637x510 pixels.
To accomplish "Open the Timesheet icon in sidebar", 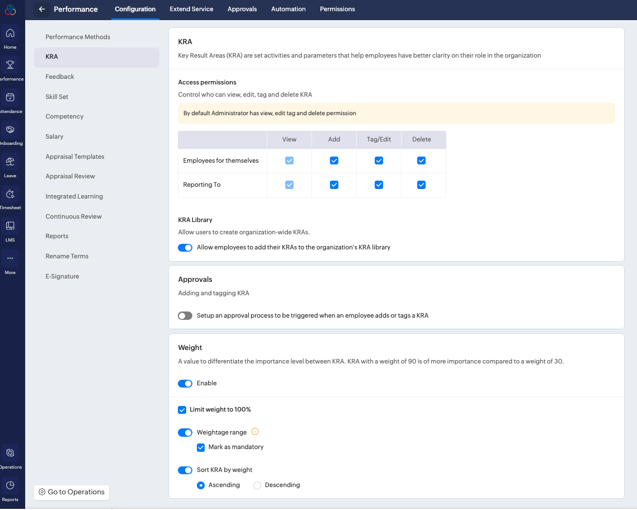I will (x=10, y=194).
